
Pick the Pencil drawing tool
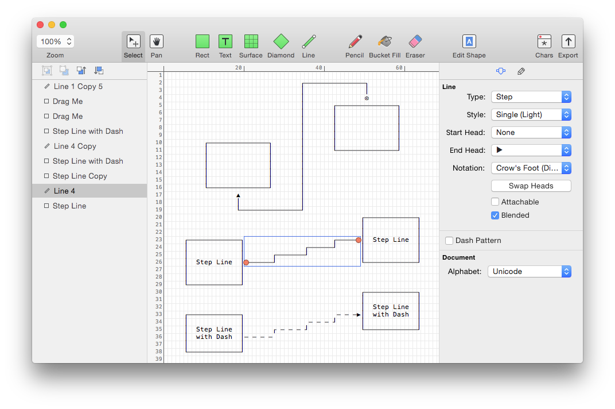355,42
